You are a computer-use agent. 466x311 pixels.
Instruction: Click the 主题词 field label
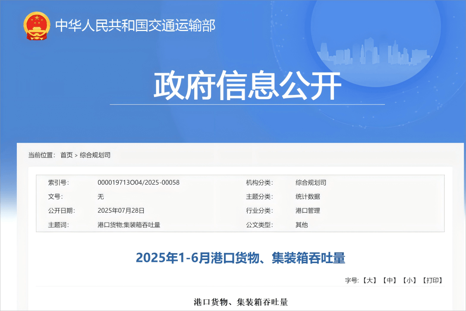(58, 225)
